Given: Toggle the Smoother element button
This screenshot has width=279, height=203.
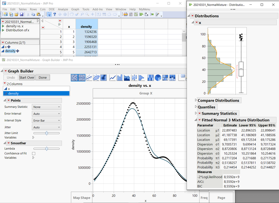Looking at the screenshot, I should click(x=82, y=77).
